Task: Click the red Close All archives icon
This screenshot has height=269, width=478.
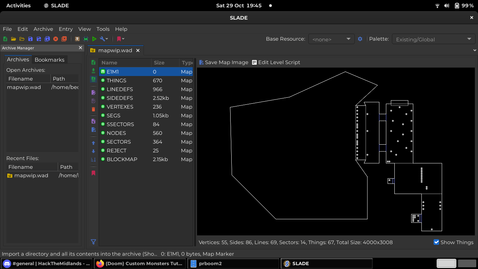Action: pos(64,39)
